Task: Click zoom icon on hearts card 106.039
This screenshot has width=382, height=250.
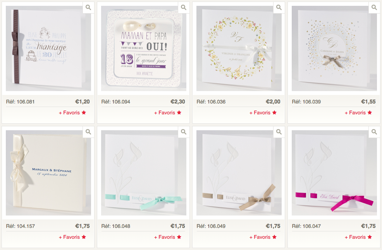Action: point(374,7)
